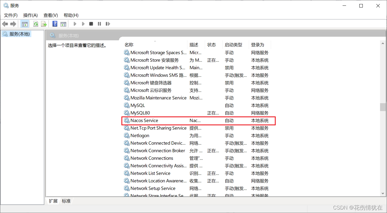The height and width of the screenshot is (213, 387).
Task: Open Help via blue question mark icon
Action: 55,24
